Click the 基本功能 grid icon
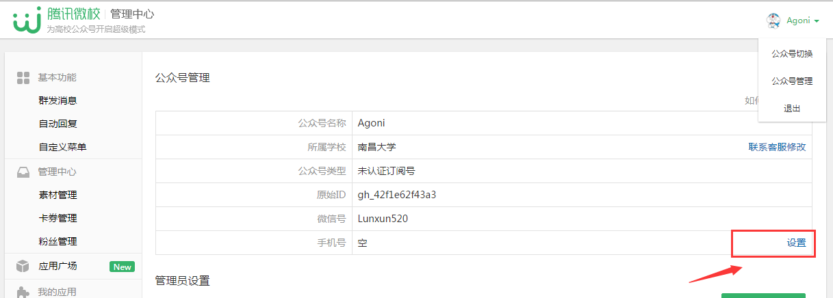 [23, 78]
